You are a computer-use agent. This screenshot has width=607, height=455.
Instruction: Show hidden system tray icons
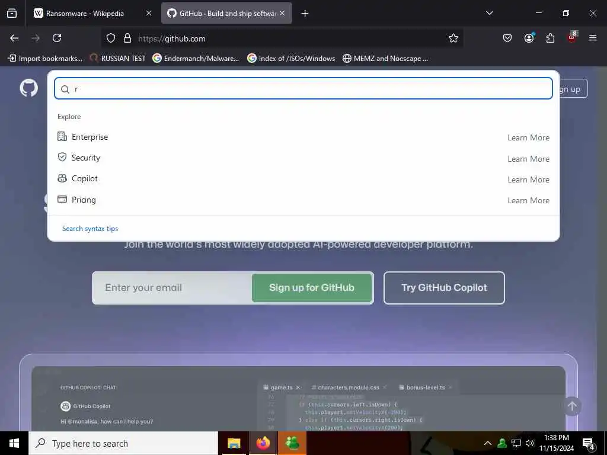488,443
